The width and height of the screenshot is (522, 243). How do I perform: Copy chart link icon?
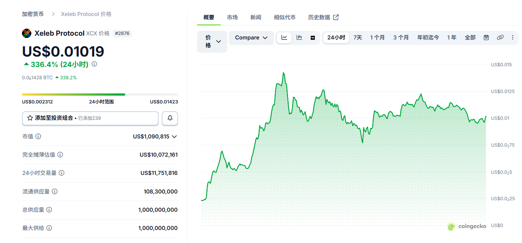tap(500, 38)
